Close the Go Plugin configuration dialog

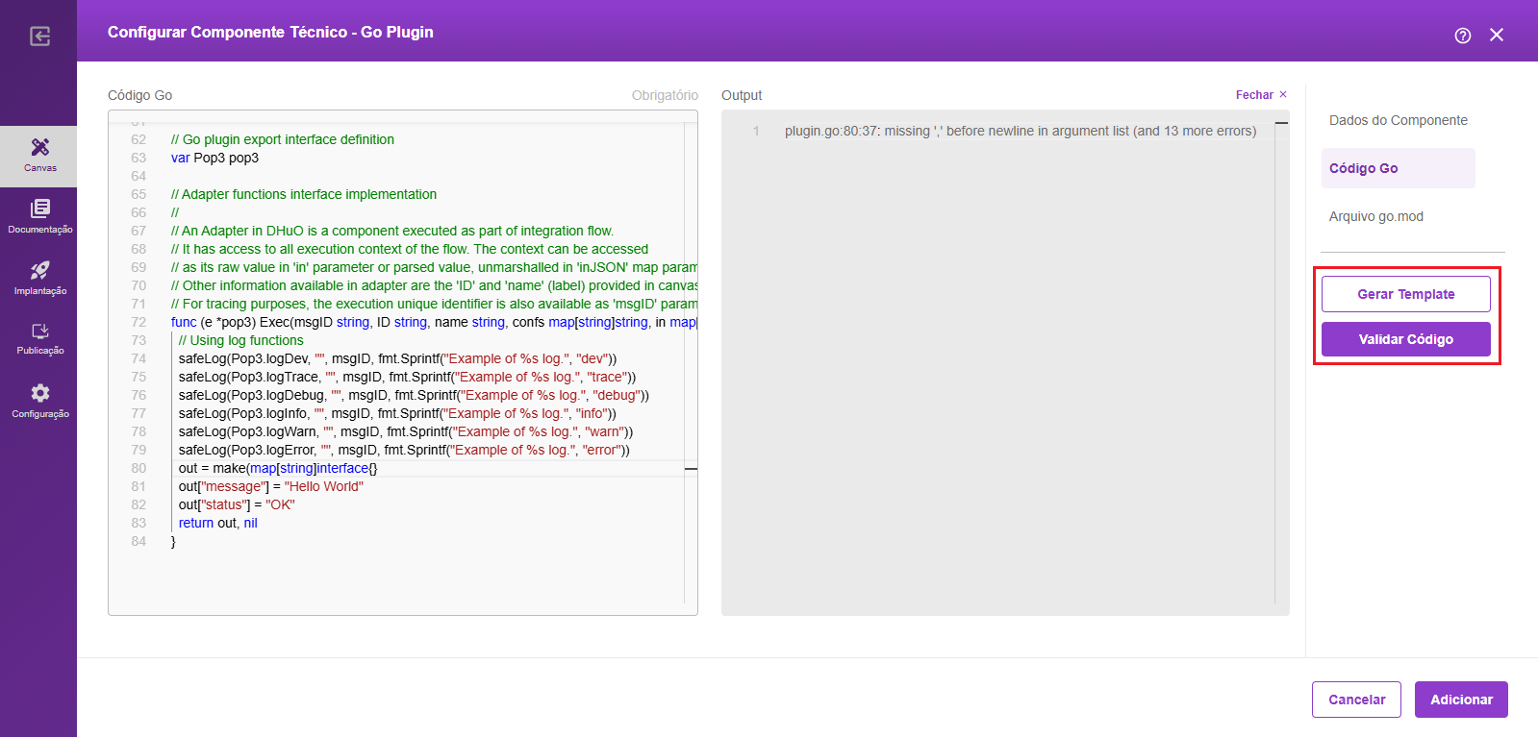[x=1496, y=36]
